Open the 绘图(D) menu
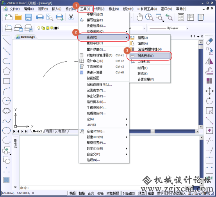The height and width of the screenshot is (197, 216). (x=100, y=9)
